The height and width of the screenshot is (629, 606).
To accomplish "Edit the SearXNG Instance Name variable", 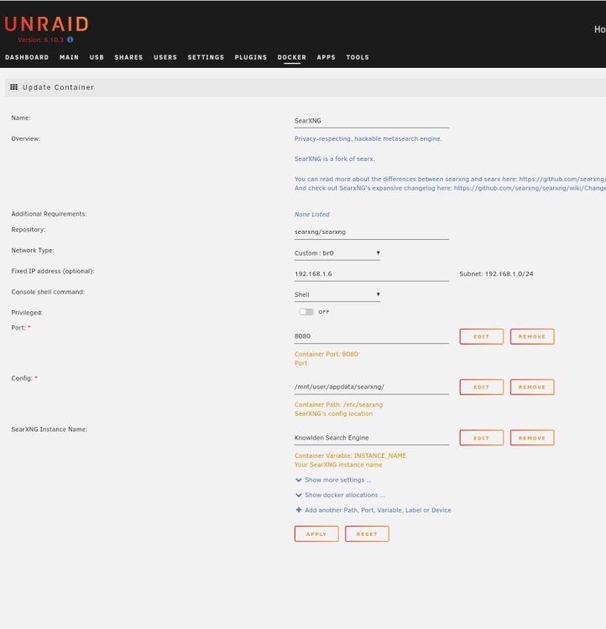I will pos(482,438).
